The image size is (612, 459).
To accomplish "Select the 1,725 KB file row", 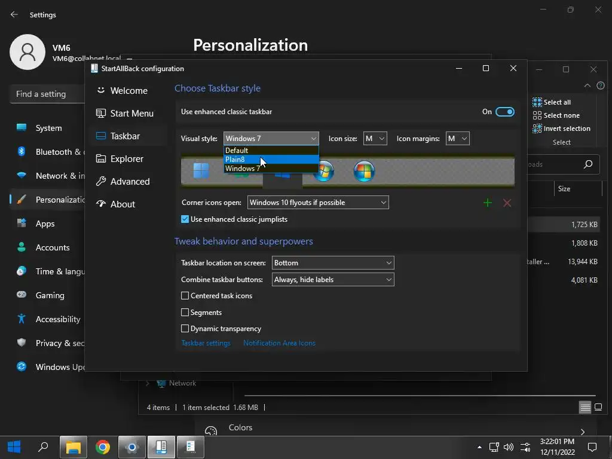I will (563, 225).
